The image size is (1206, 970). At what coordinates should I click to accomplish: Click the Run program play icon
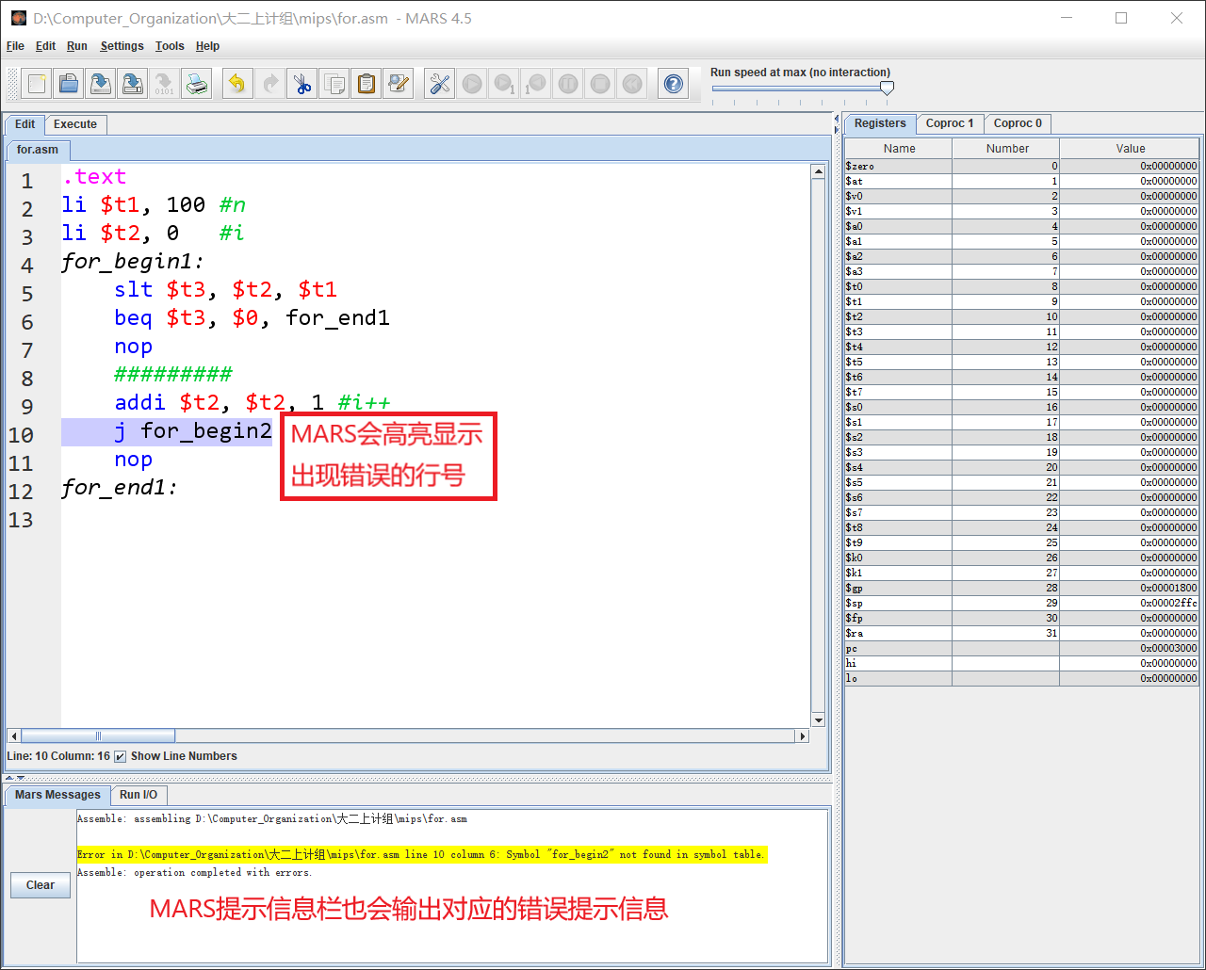(x=472, y=84)
